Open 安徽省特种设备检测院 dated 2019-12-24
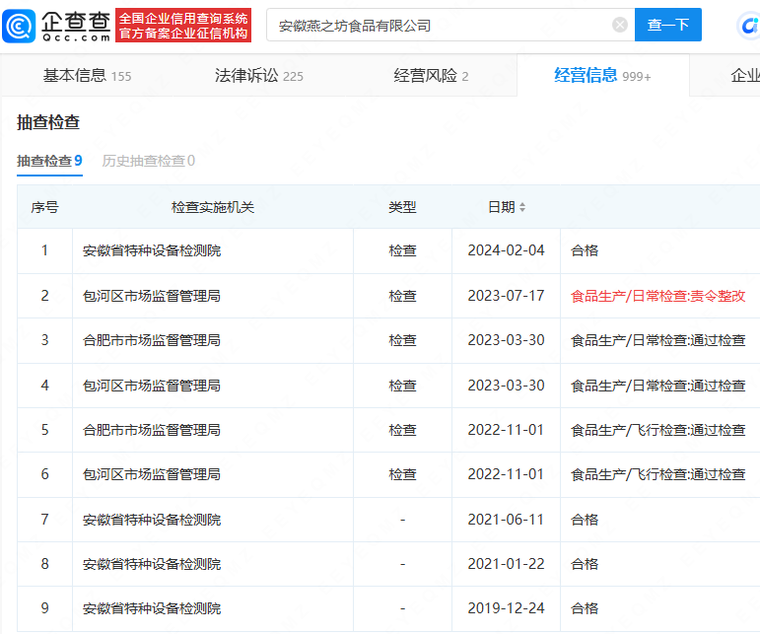760x634 pixels. tap(151, 608)
